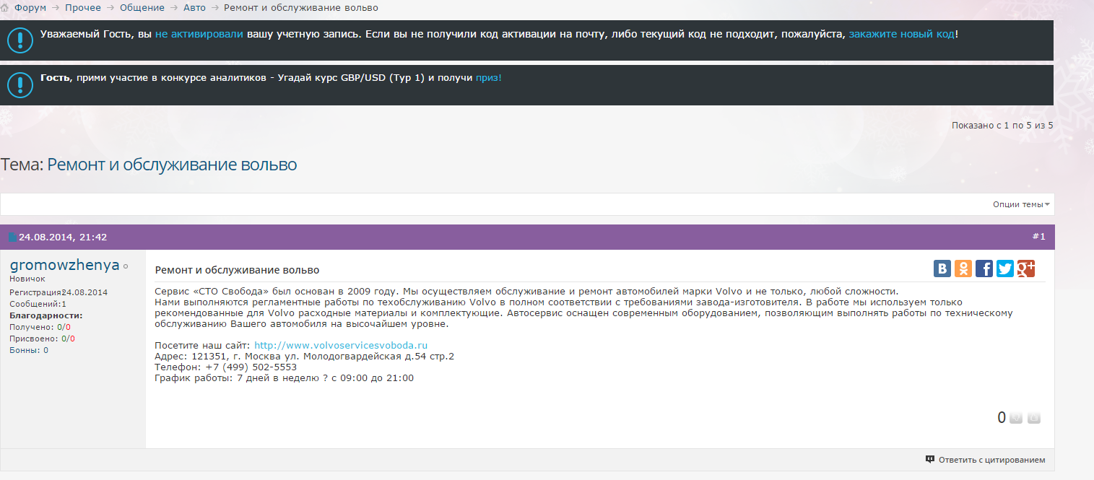
Task: Click the post heading Ремонт и обслуживание вольво
Action: point(237,270)
